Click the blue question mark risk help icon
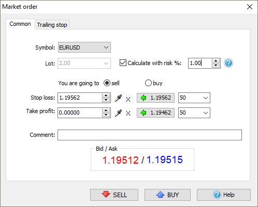 (x=228, y=63)
